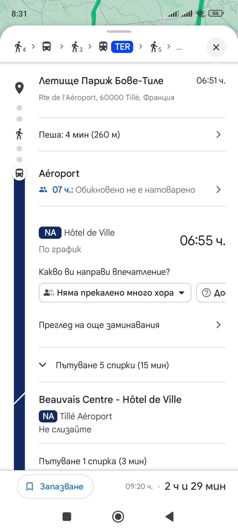Select the TER train badge
This screenshot has width=238, height=531.
coord(122,47)
